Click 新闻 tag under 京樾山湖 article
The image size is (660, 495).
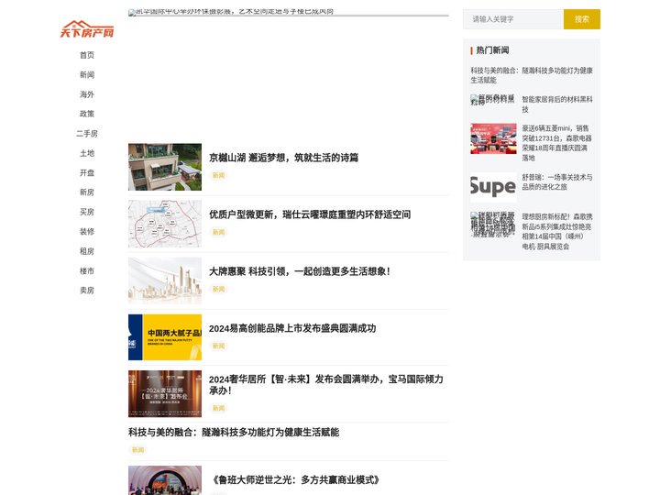click(218, 175)
